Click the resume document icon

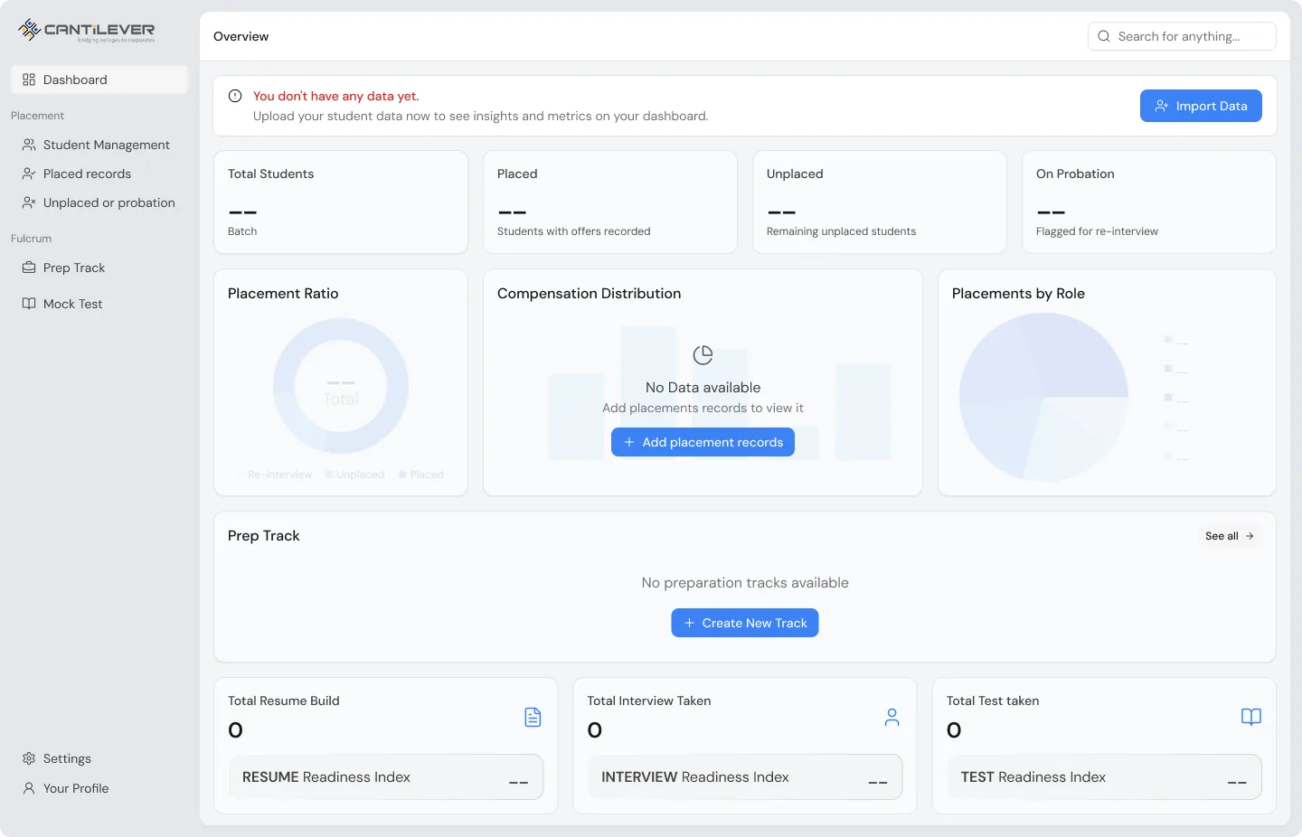pos(533,717)
